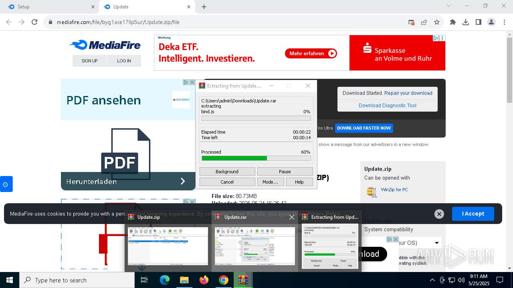Close the Update browser tab
Image resolution: width=513 pixels, height=288 pixels.
pos(189,7)
